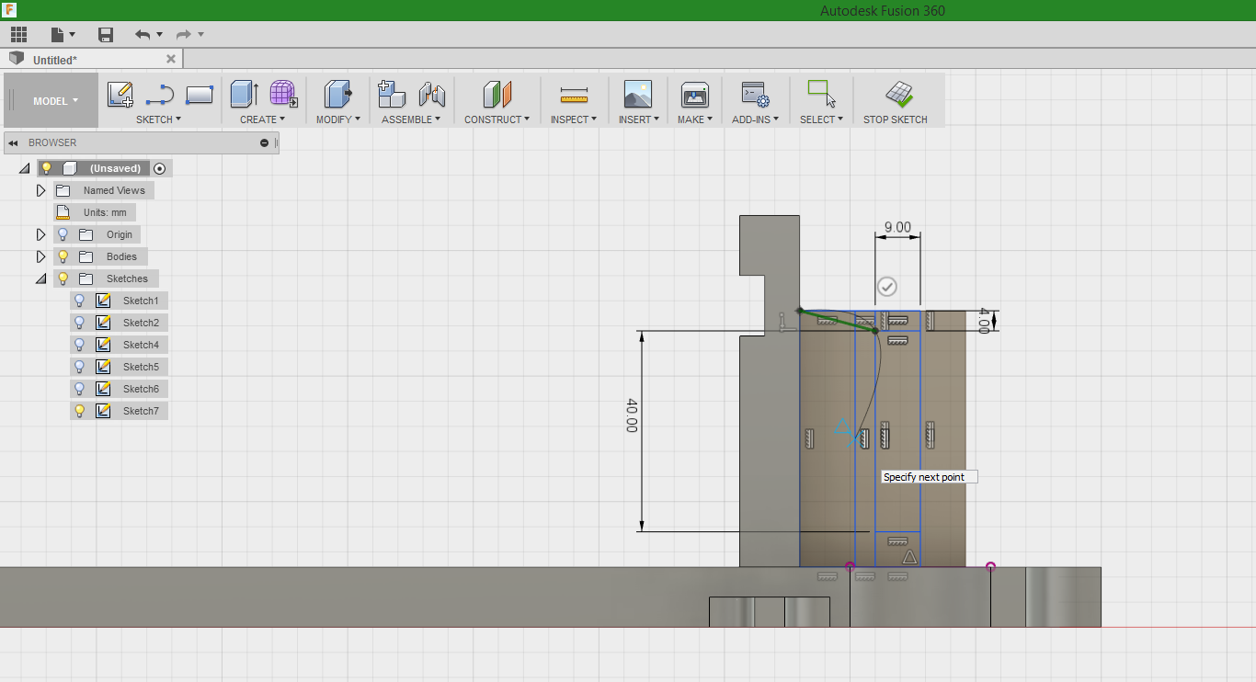Screen dimensions: 1256x682
Task: Select the Construct plane icon
Action: coord(497,95)
